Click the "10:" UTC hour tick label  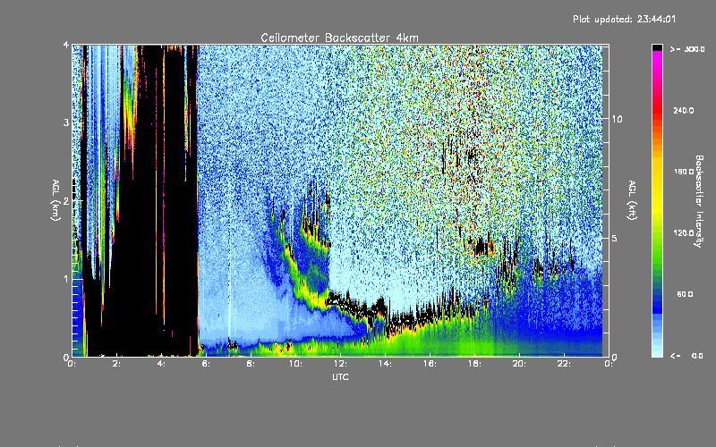pyautogui.click(x=296, y=364)
